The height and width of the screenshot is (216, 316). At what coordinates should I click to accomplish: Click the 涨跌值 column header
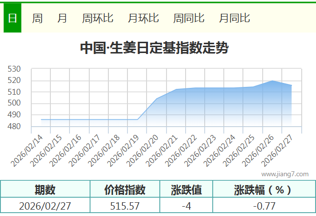[x=186, y=189]
